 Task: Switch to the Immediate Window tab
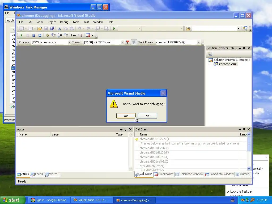click(219, 174)
